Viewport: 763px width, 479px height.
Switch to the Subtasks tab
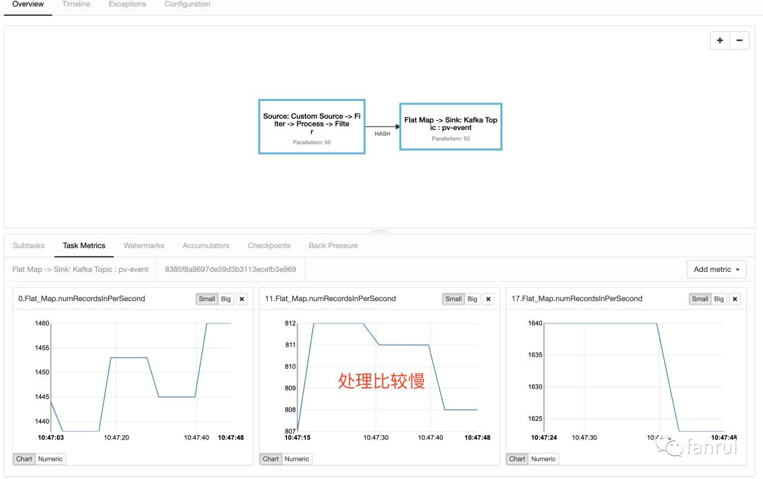(x=29, y=245)
